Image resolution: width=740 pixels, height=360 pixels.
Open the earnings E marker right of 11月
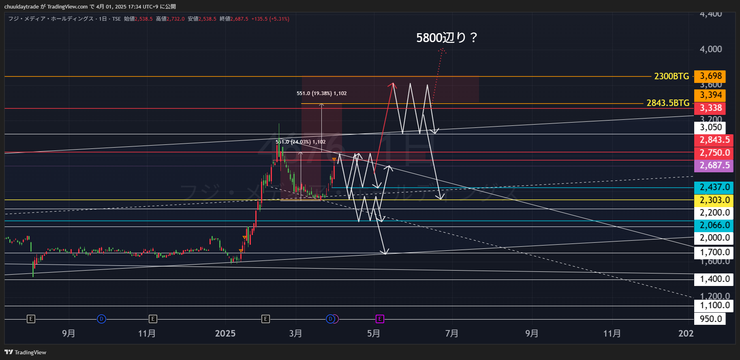coord(153,319)
